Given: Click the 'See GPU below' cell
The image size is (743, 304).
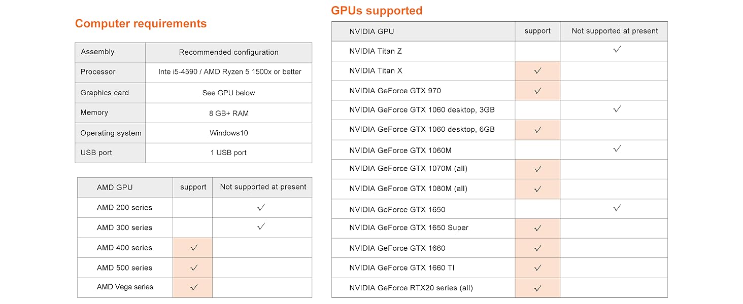Looking at the screenshot, I should 228,93.
